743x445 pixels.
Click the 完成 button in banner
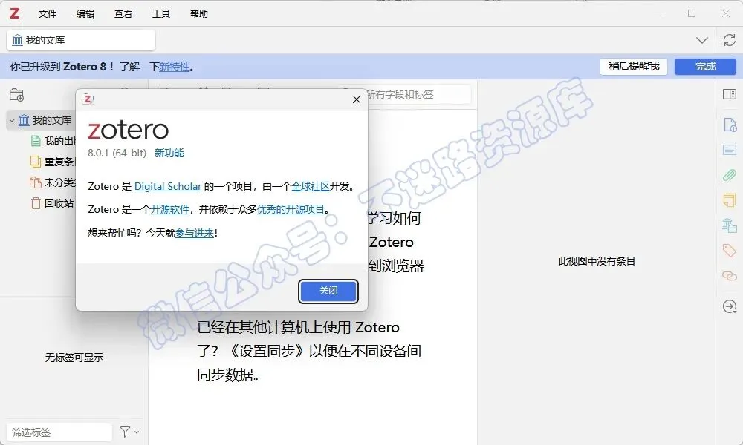705,66
